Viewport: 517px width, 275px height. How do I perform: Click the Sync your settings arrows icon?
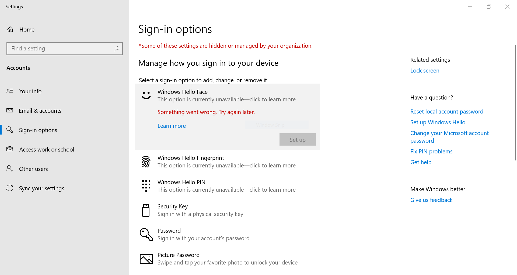(10, 188)
